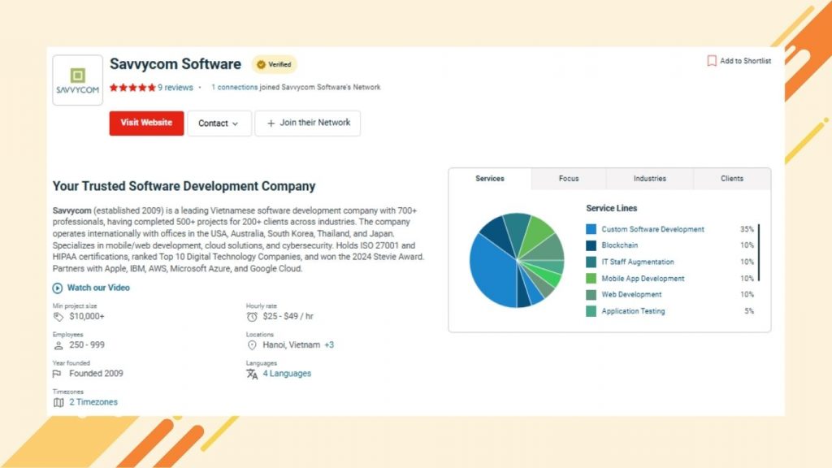Viewport: 832px width, 468px height.
Task: Open the Contact dropdown
Action: pos(219,123)
